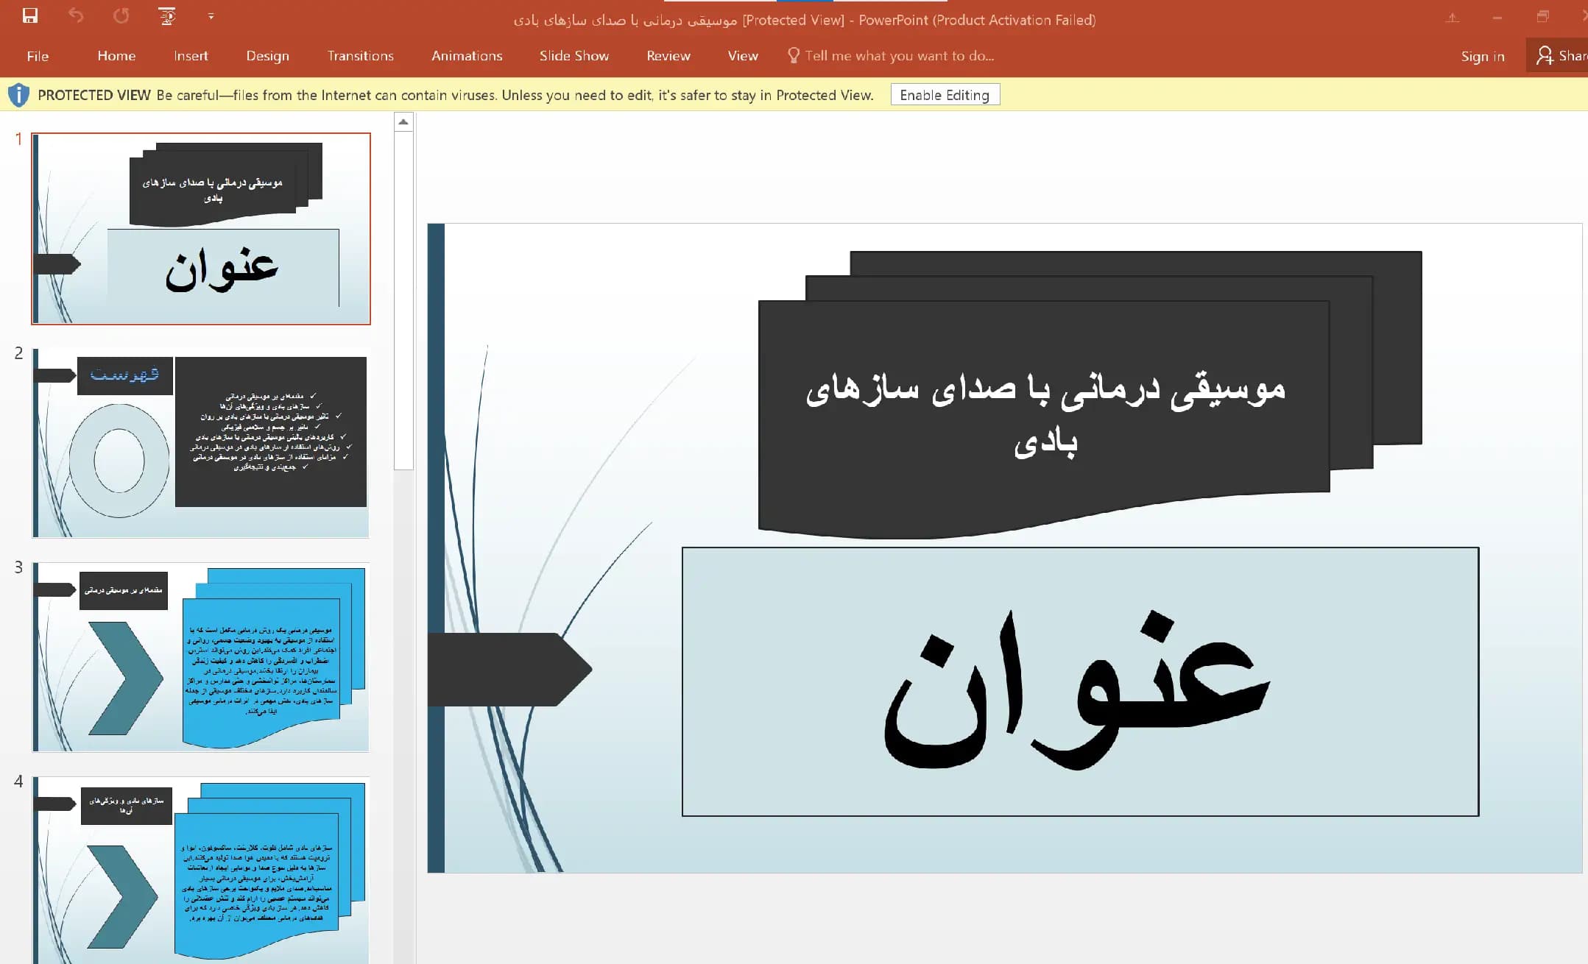Screen dimensions: 1588x964
Task: Click the Redo/Repeat icon
Action: [121, 15]
